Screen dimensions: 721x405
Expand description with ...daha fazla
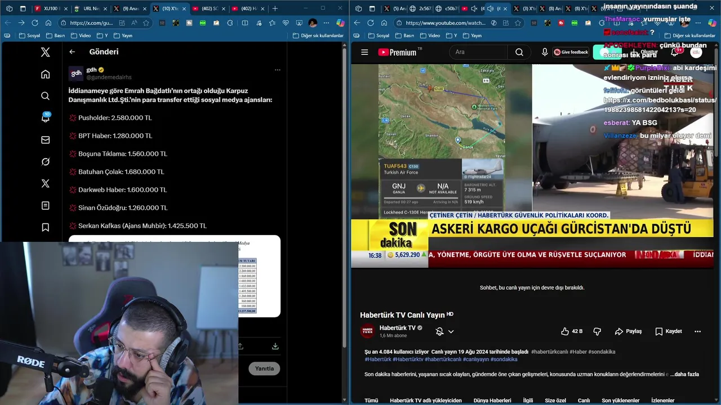[684, 374]
